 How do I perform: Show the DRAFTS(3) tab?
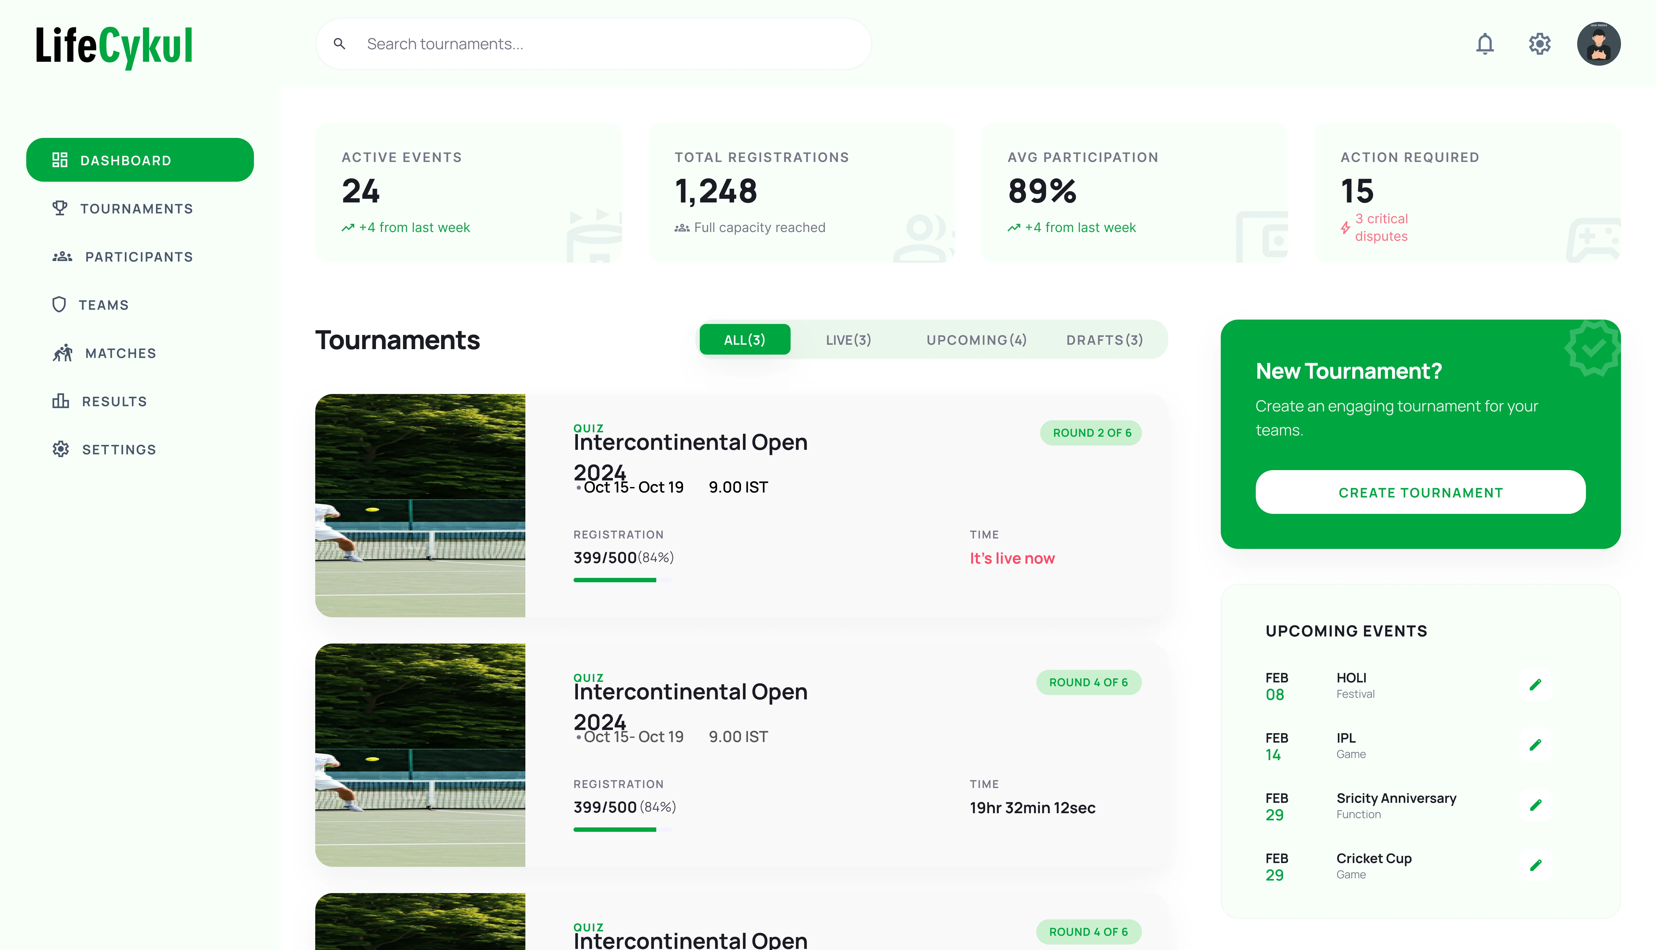(x=1105, y=339)
